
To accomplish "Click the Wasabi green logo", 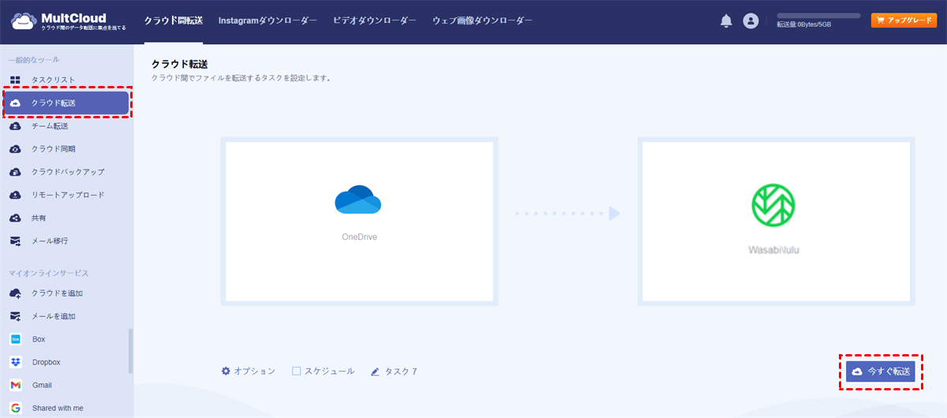I will pos(773,206).
